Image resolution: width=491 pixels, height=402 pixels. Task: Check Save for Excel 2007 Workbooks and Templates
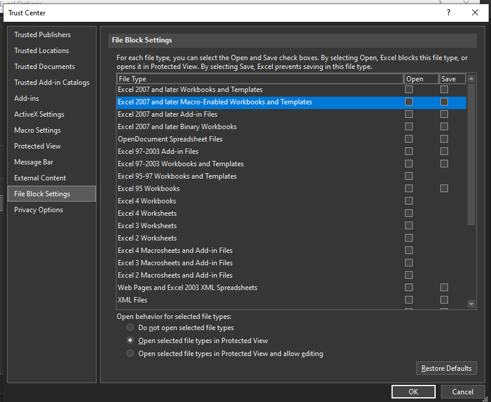[x=444, y=90]
